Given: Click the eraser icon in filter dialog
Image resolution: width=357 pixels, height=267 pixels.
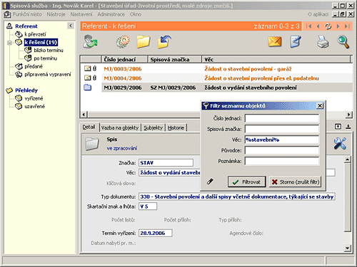Looking at the screenshot, I should [x=210, y=182].
